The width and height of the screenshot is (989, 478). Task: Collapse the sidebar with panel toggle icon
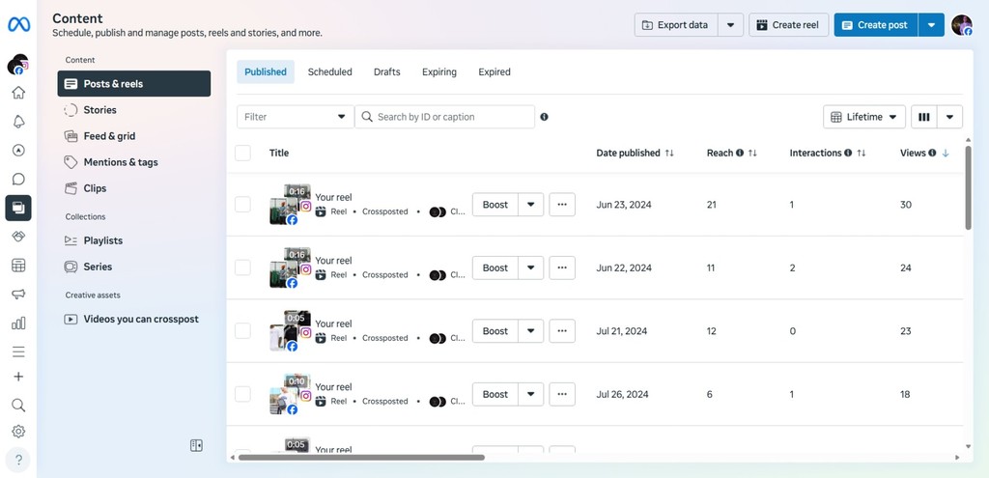tap(196, 446)
